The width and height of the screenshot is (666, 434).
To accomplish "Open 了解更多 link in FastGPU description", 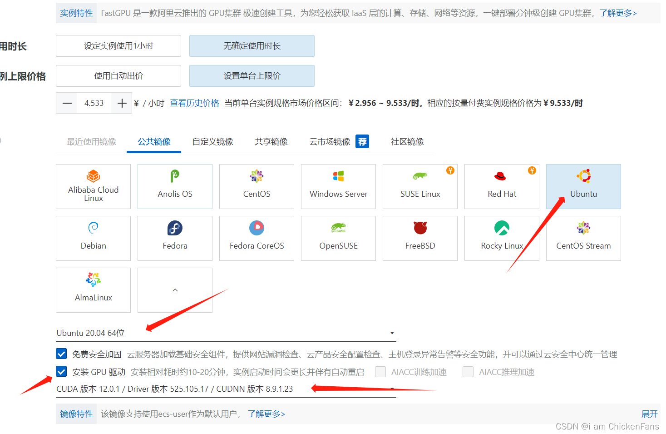I will [618, 13].
